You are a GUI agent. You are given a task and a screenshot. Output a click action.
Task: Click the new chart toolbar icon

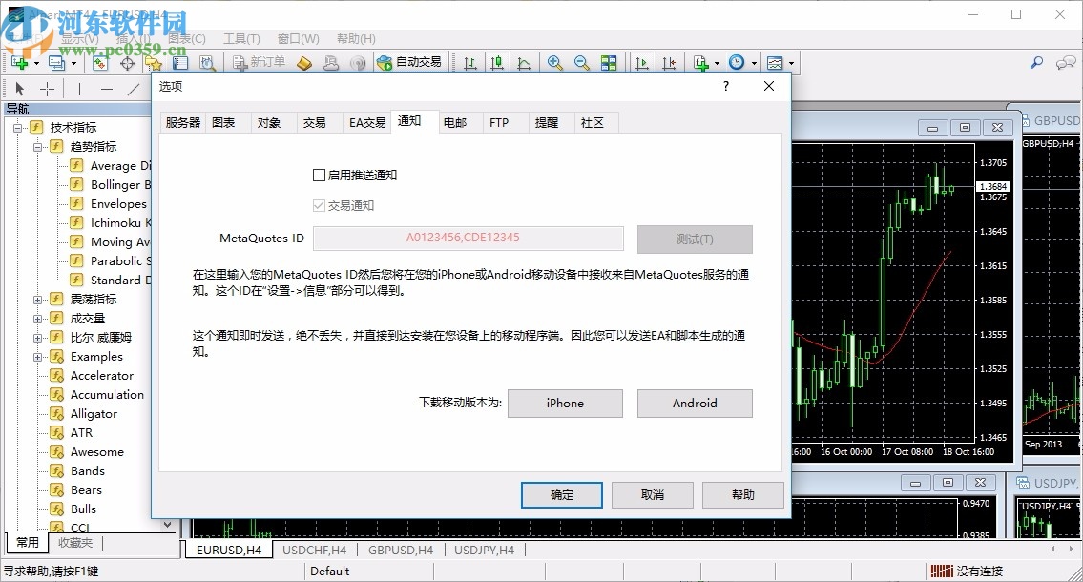[20, 64]
